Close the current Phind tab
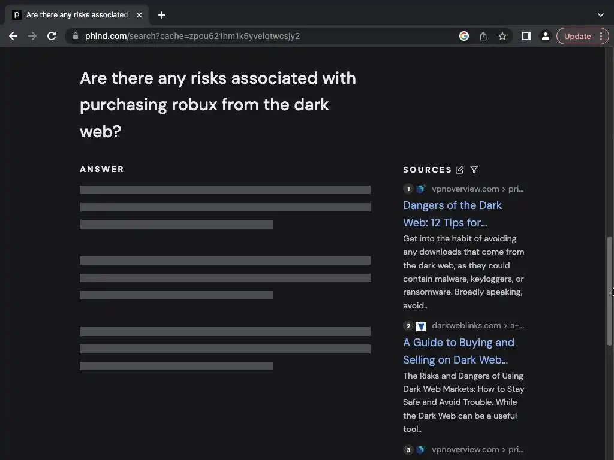This screenshot has width=614, height=460. pos(139,15)
